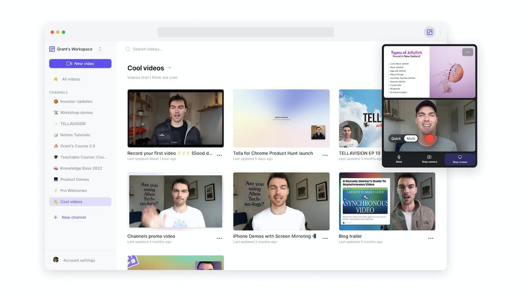Open Account settings

tap(79, 260)
